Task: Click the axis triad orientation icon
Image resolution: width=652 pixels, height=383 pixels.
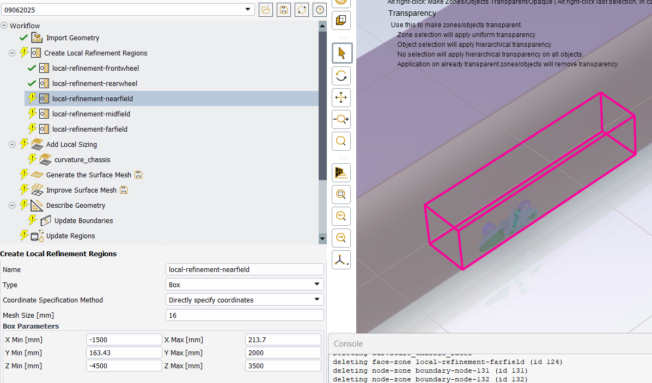Action: 342,260
